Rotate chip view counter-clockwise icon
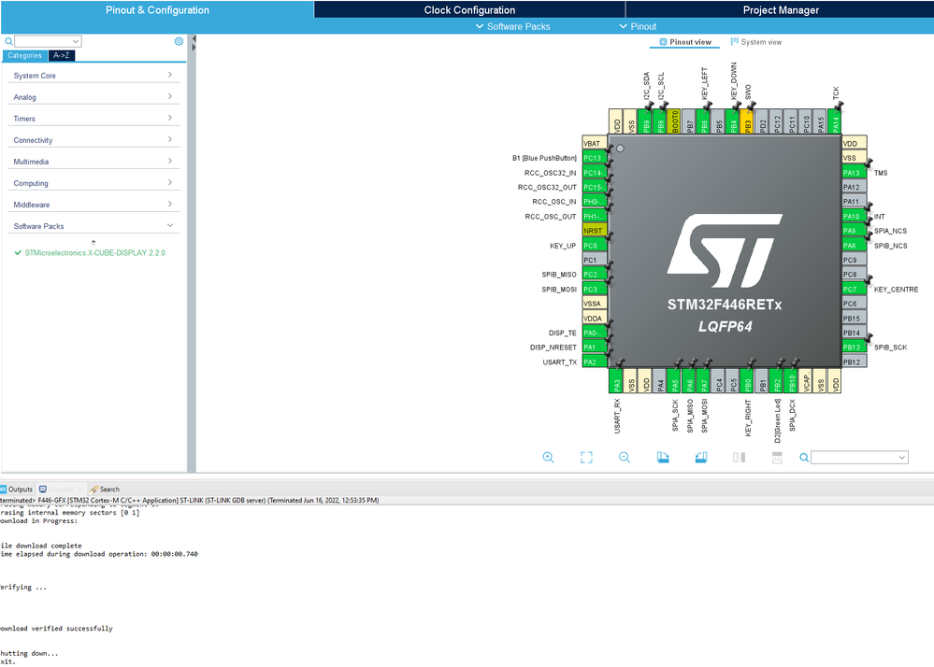 701,457
